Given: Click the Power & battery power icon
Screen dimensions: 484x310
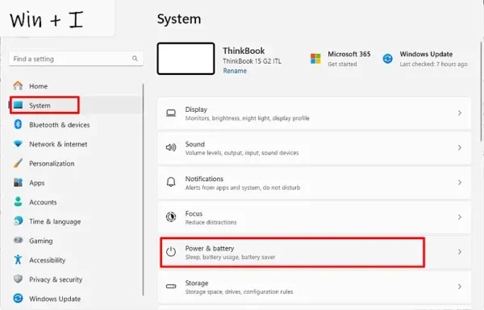Looking at the screenshot, I should 171,252.
